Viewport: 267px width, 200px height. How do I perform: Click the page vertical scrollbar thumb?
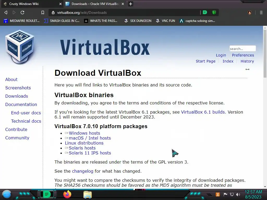tap(265, 54)
